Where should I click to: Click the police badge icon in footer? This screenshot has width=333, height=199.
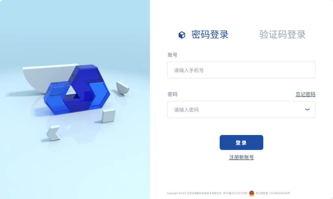click(x=252, y=193)
